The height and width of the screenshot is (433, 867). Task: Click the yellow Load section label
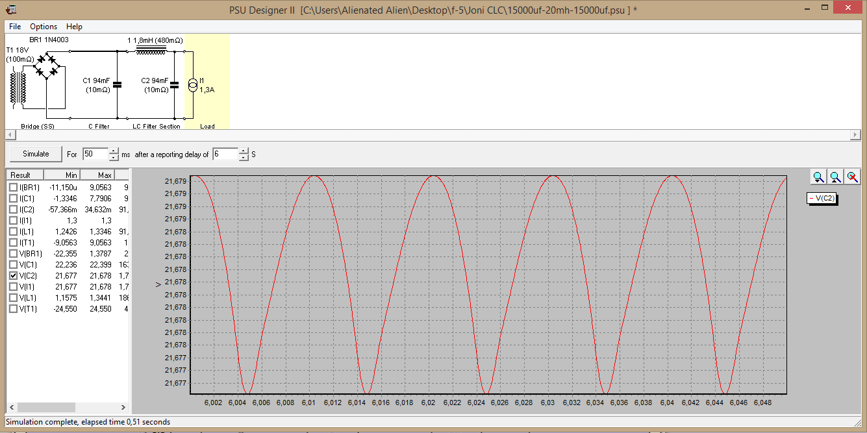207,126
